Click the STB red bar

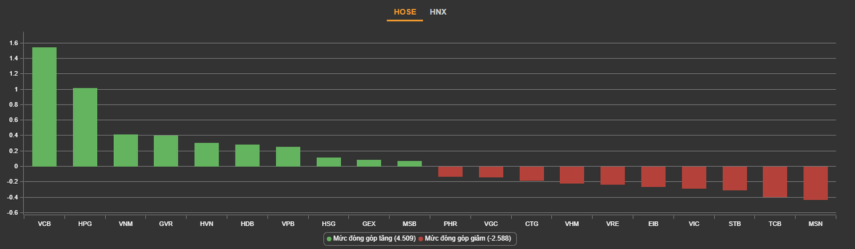(x=734, y=178)
